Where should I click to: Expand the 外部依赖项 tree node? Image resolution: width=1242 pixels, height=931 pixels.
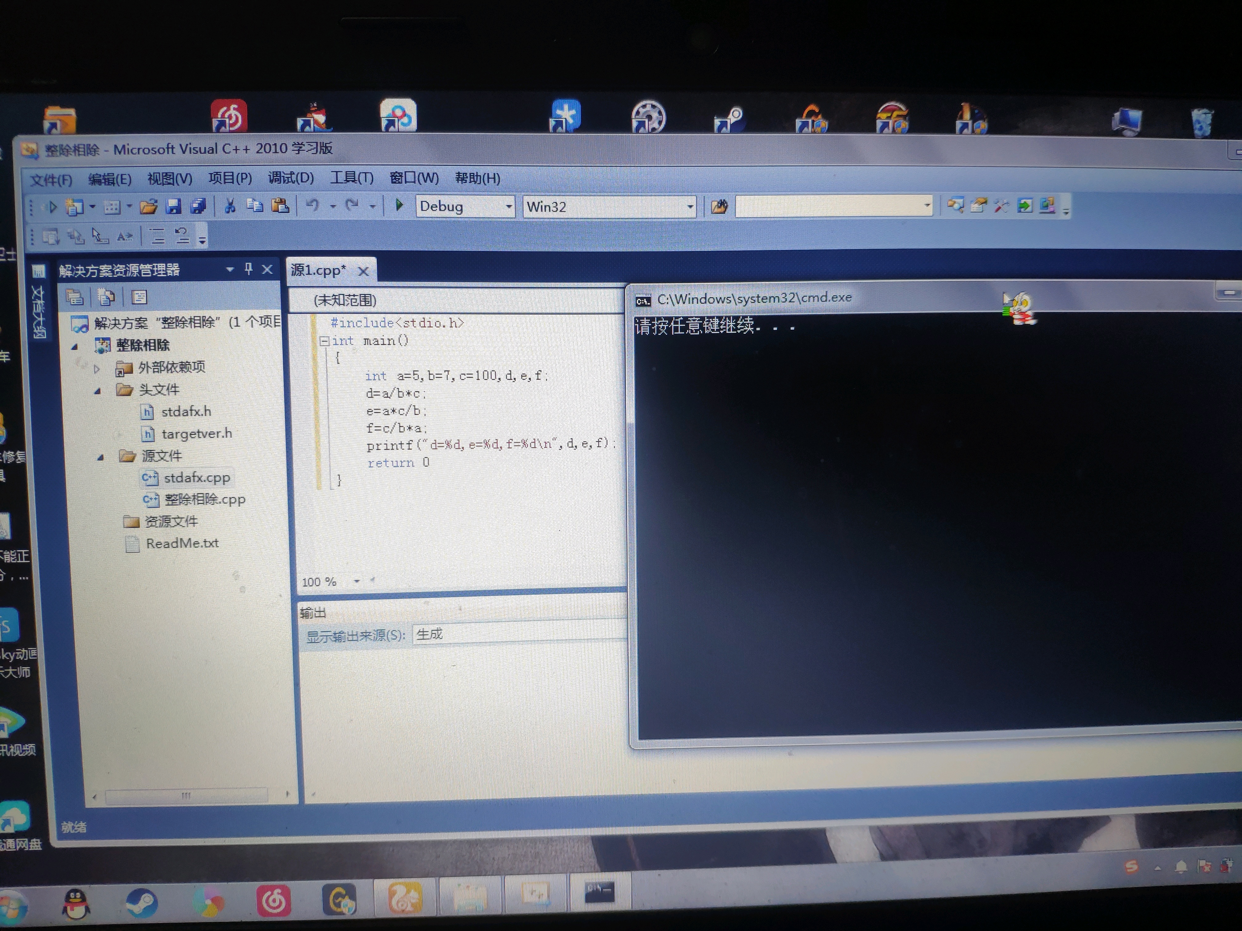[x=97, y=369]
